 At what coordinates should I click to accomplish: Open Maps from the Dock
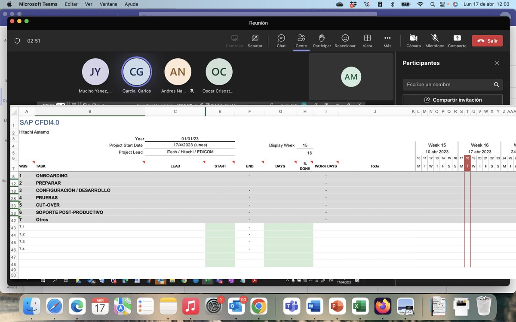[x=123, y=307]
